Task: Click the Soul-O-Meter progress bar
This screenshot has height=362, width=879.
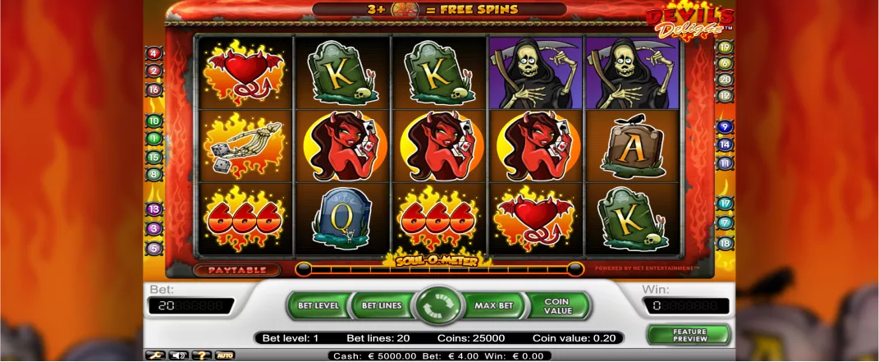Action: click(440, 269)
